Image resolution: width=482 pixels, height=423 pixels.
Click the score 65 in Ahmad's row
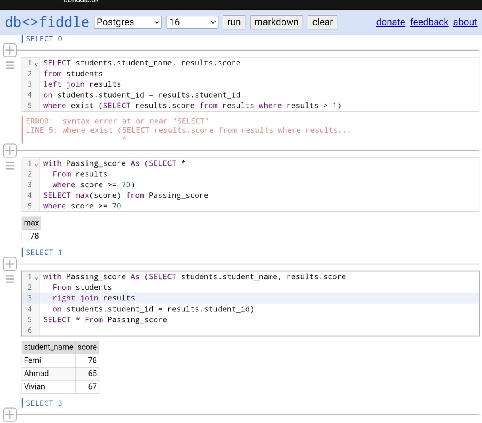87,374
